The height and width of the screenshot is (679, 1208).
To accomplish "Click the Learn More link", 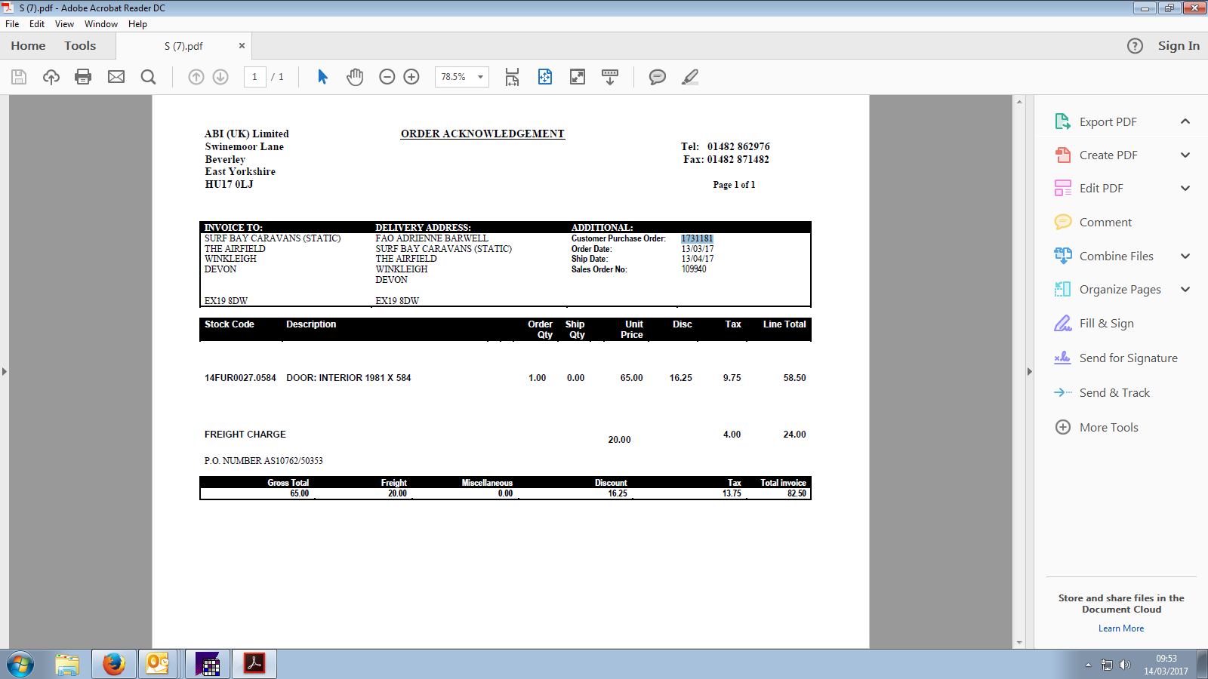I will point(1121,628).
